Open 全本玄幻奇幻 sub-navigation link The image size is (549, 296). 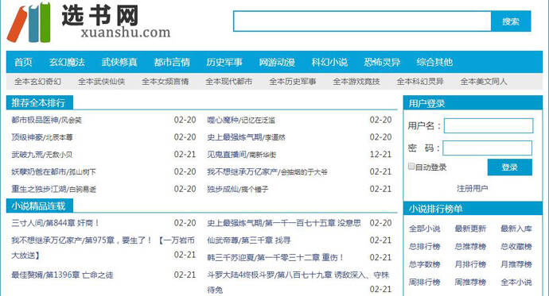coord(37,82)
